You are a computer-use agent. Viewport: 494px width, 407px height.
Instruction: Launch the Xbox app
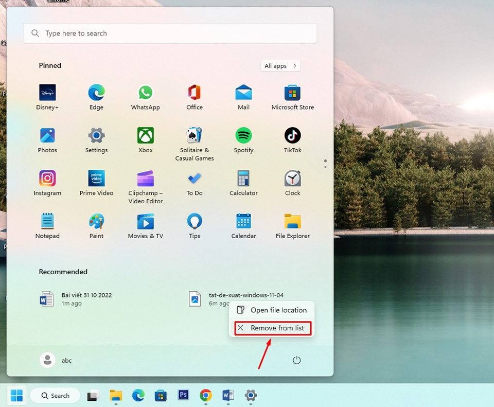click(x=145, y=140)
